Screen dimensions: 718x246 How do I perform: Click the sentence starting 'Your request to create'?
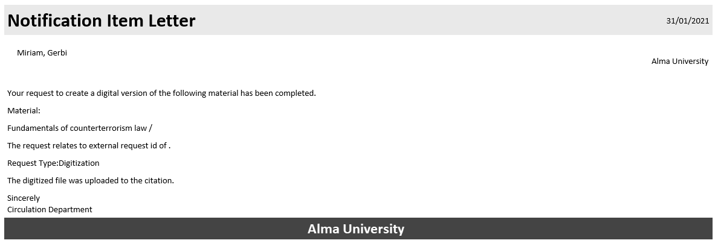[x=161, y=93]
